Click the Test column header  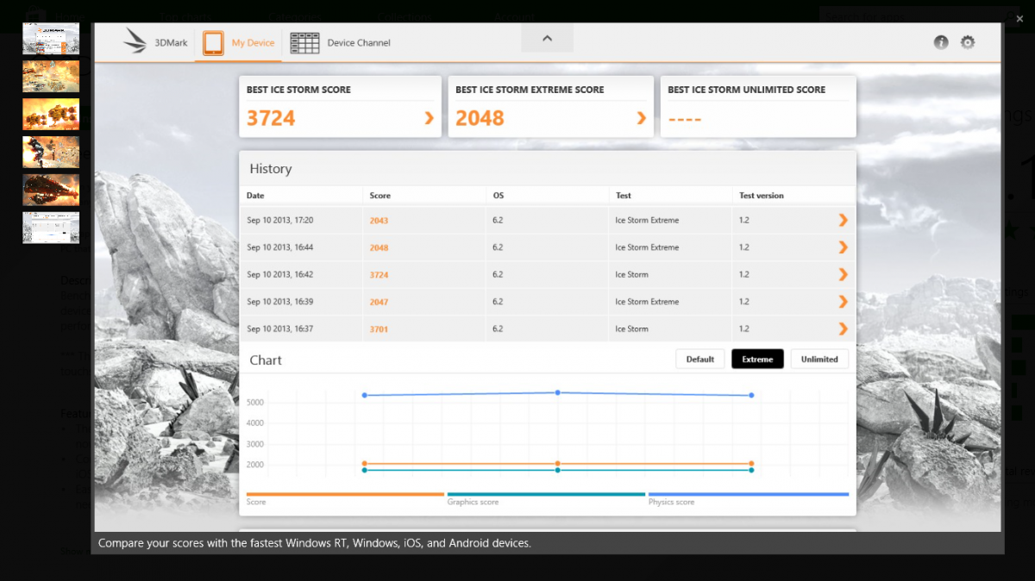point(623,196)
